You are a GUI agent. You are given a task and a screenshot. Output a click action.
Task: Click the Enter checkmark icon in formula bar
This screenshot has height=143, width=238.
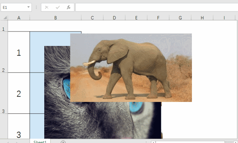(58, 7)
